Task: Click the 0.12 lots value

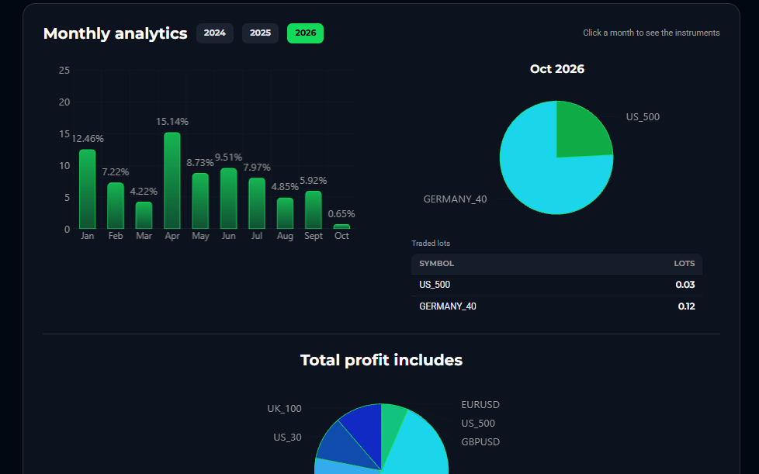Action: [x=686, y=306]
